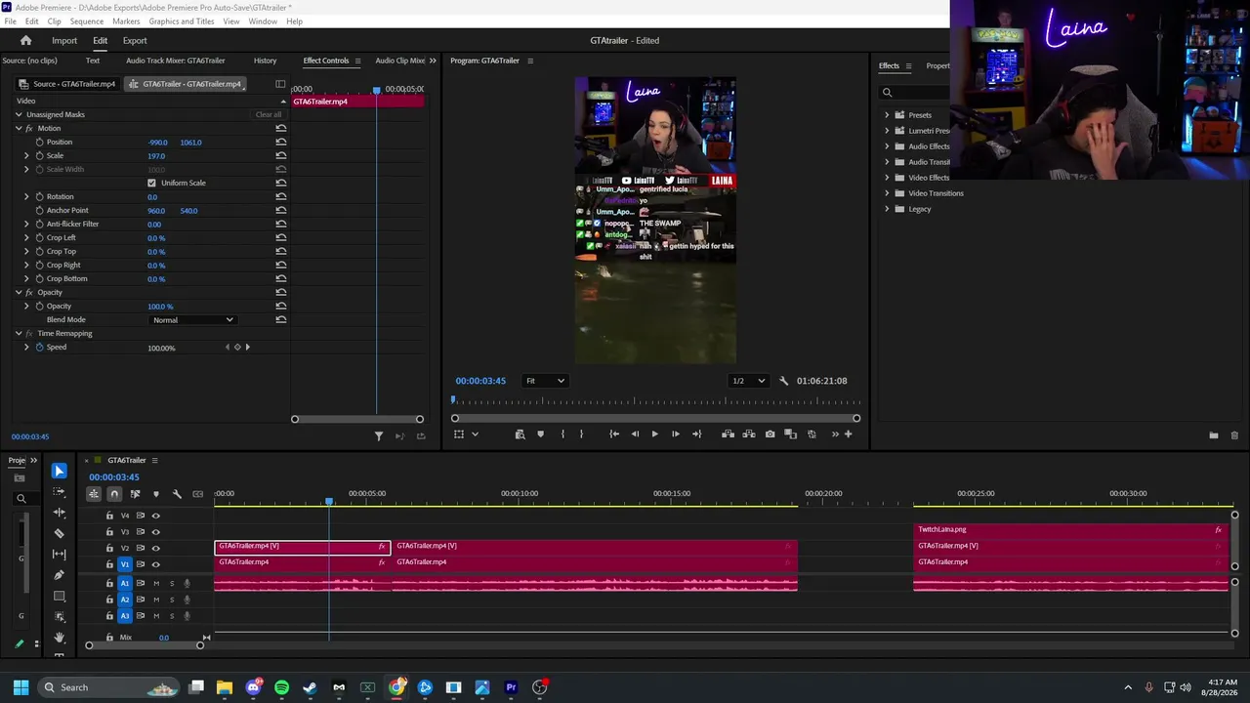Go to Out point in Program Monitor

click(x=696, y=434)
